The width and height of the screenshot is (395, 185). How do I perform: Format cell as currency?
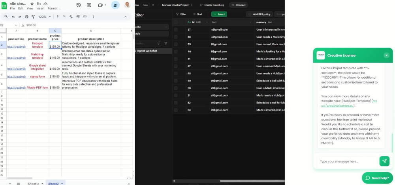pos(58,17)
